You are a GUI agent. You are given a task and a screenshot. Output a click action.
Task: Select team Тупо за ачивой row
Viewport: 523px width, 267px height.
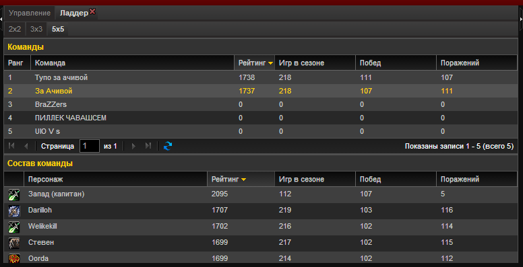coord(261,77)
